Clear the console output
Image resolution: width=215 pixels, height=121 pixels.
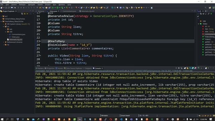click(x=185, y=68)
